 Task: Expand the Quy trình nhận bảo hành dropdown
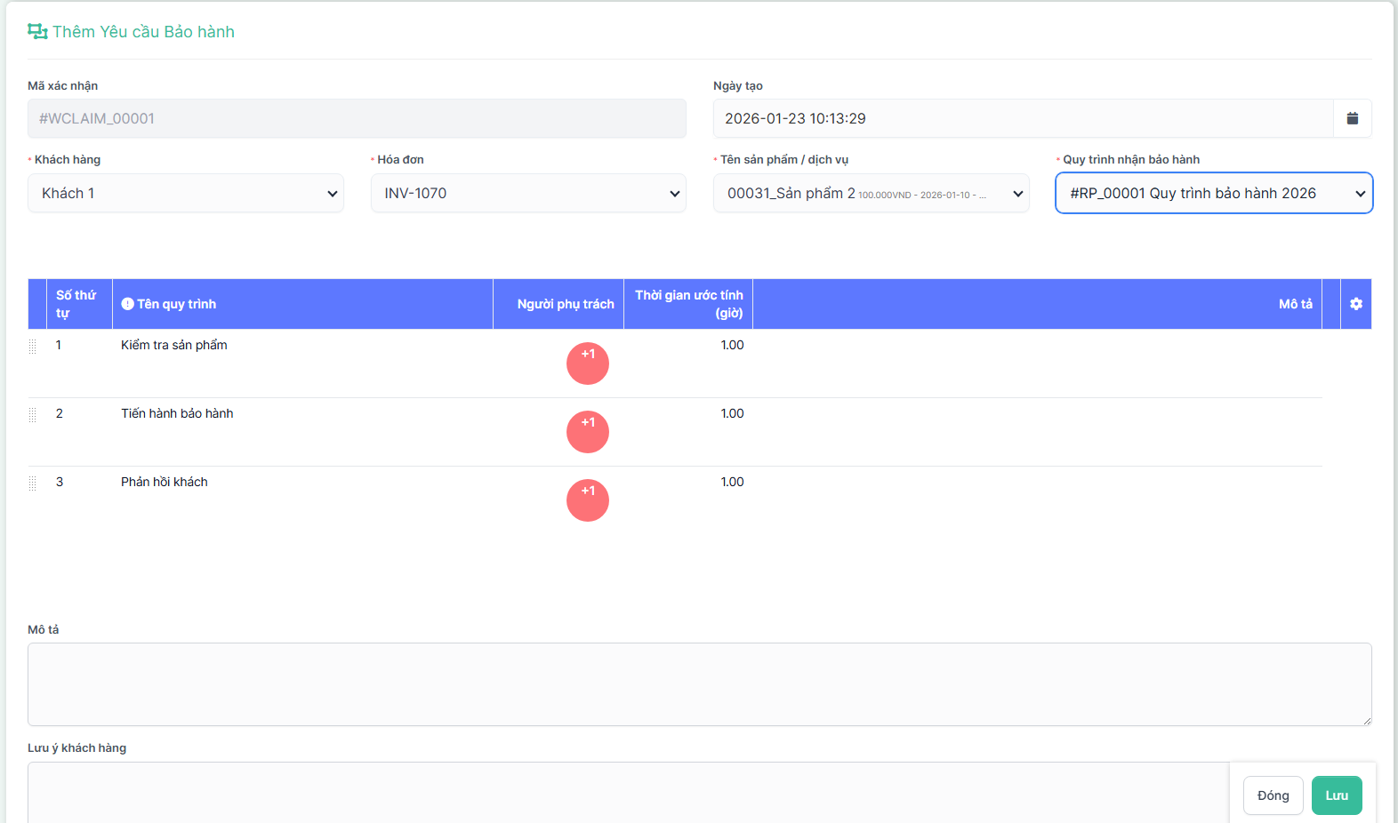coord(1214,193)
